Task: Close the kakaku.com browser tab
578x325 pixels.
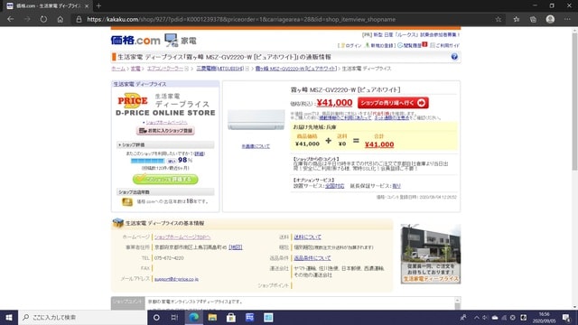Action: pos(87,6)
